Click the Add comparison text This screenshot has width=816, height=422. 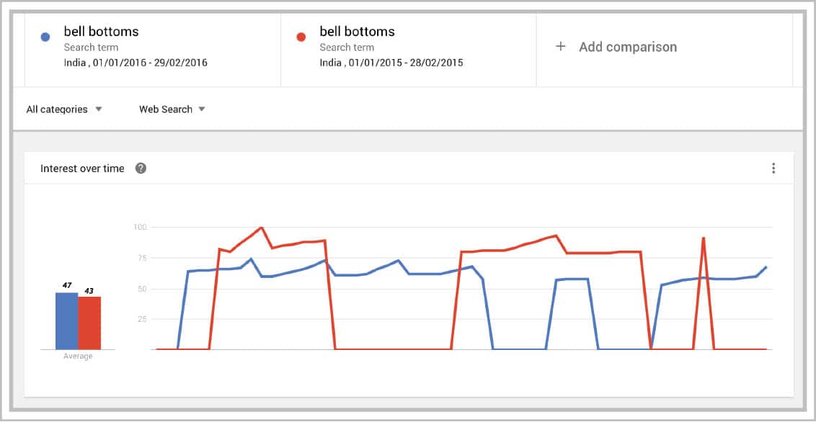(x=627, y=47)
